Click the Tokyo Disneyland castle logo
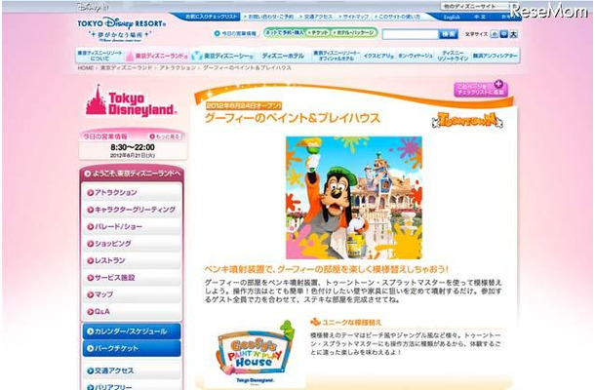This screenshot has width=595, height=390. pyautogui.click(x=131, y=100)
